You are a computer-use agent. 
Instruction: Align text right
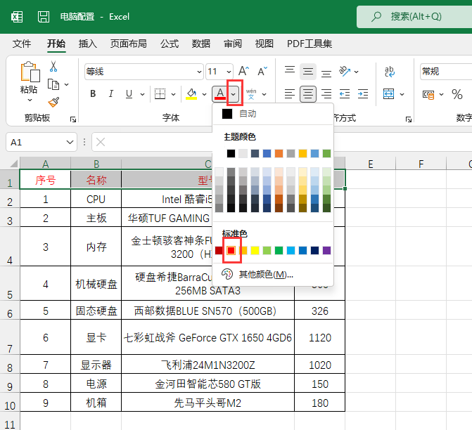(326, 94)
